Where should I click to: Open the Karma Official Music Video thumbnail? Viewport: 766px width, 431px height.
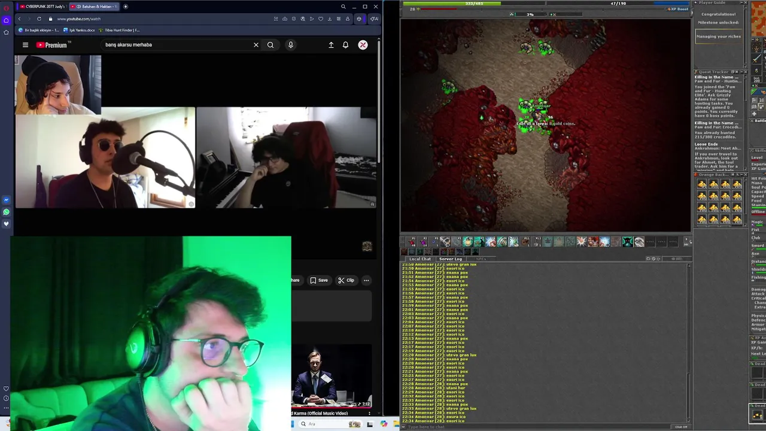click(332, 377)
